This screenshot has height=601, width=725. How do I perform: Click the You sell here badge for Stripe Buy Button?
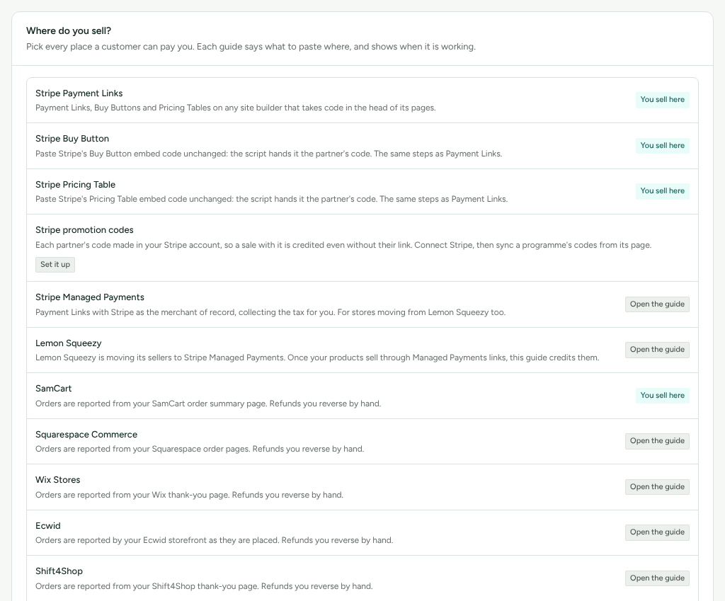662,146
